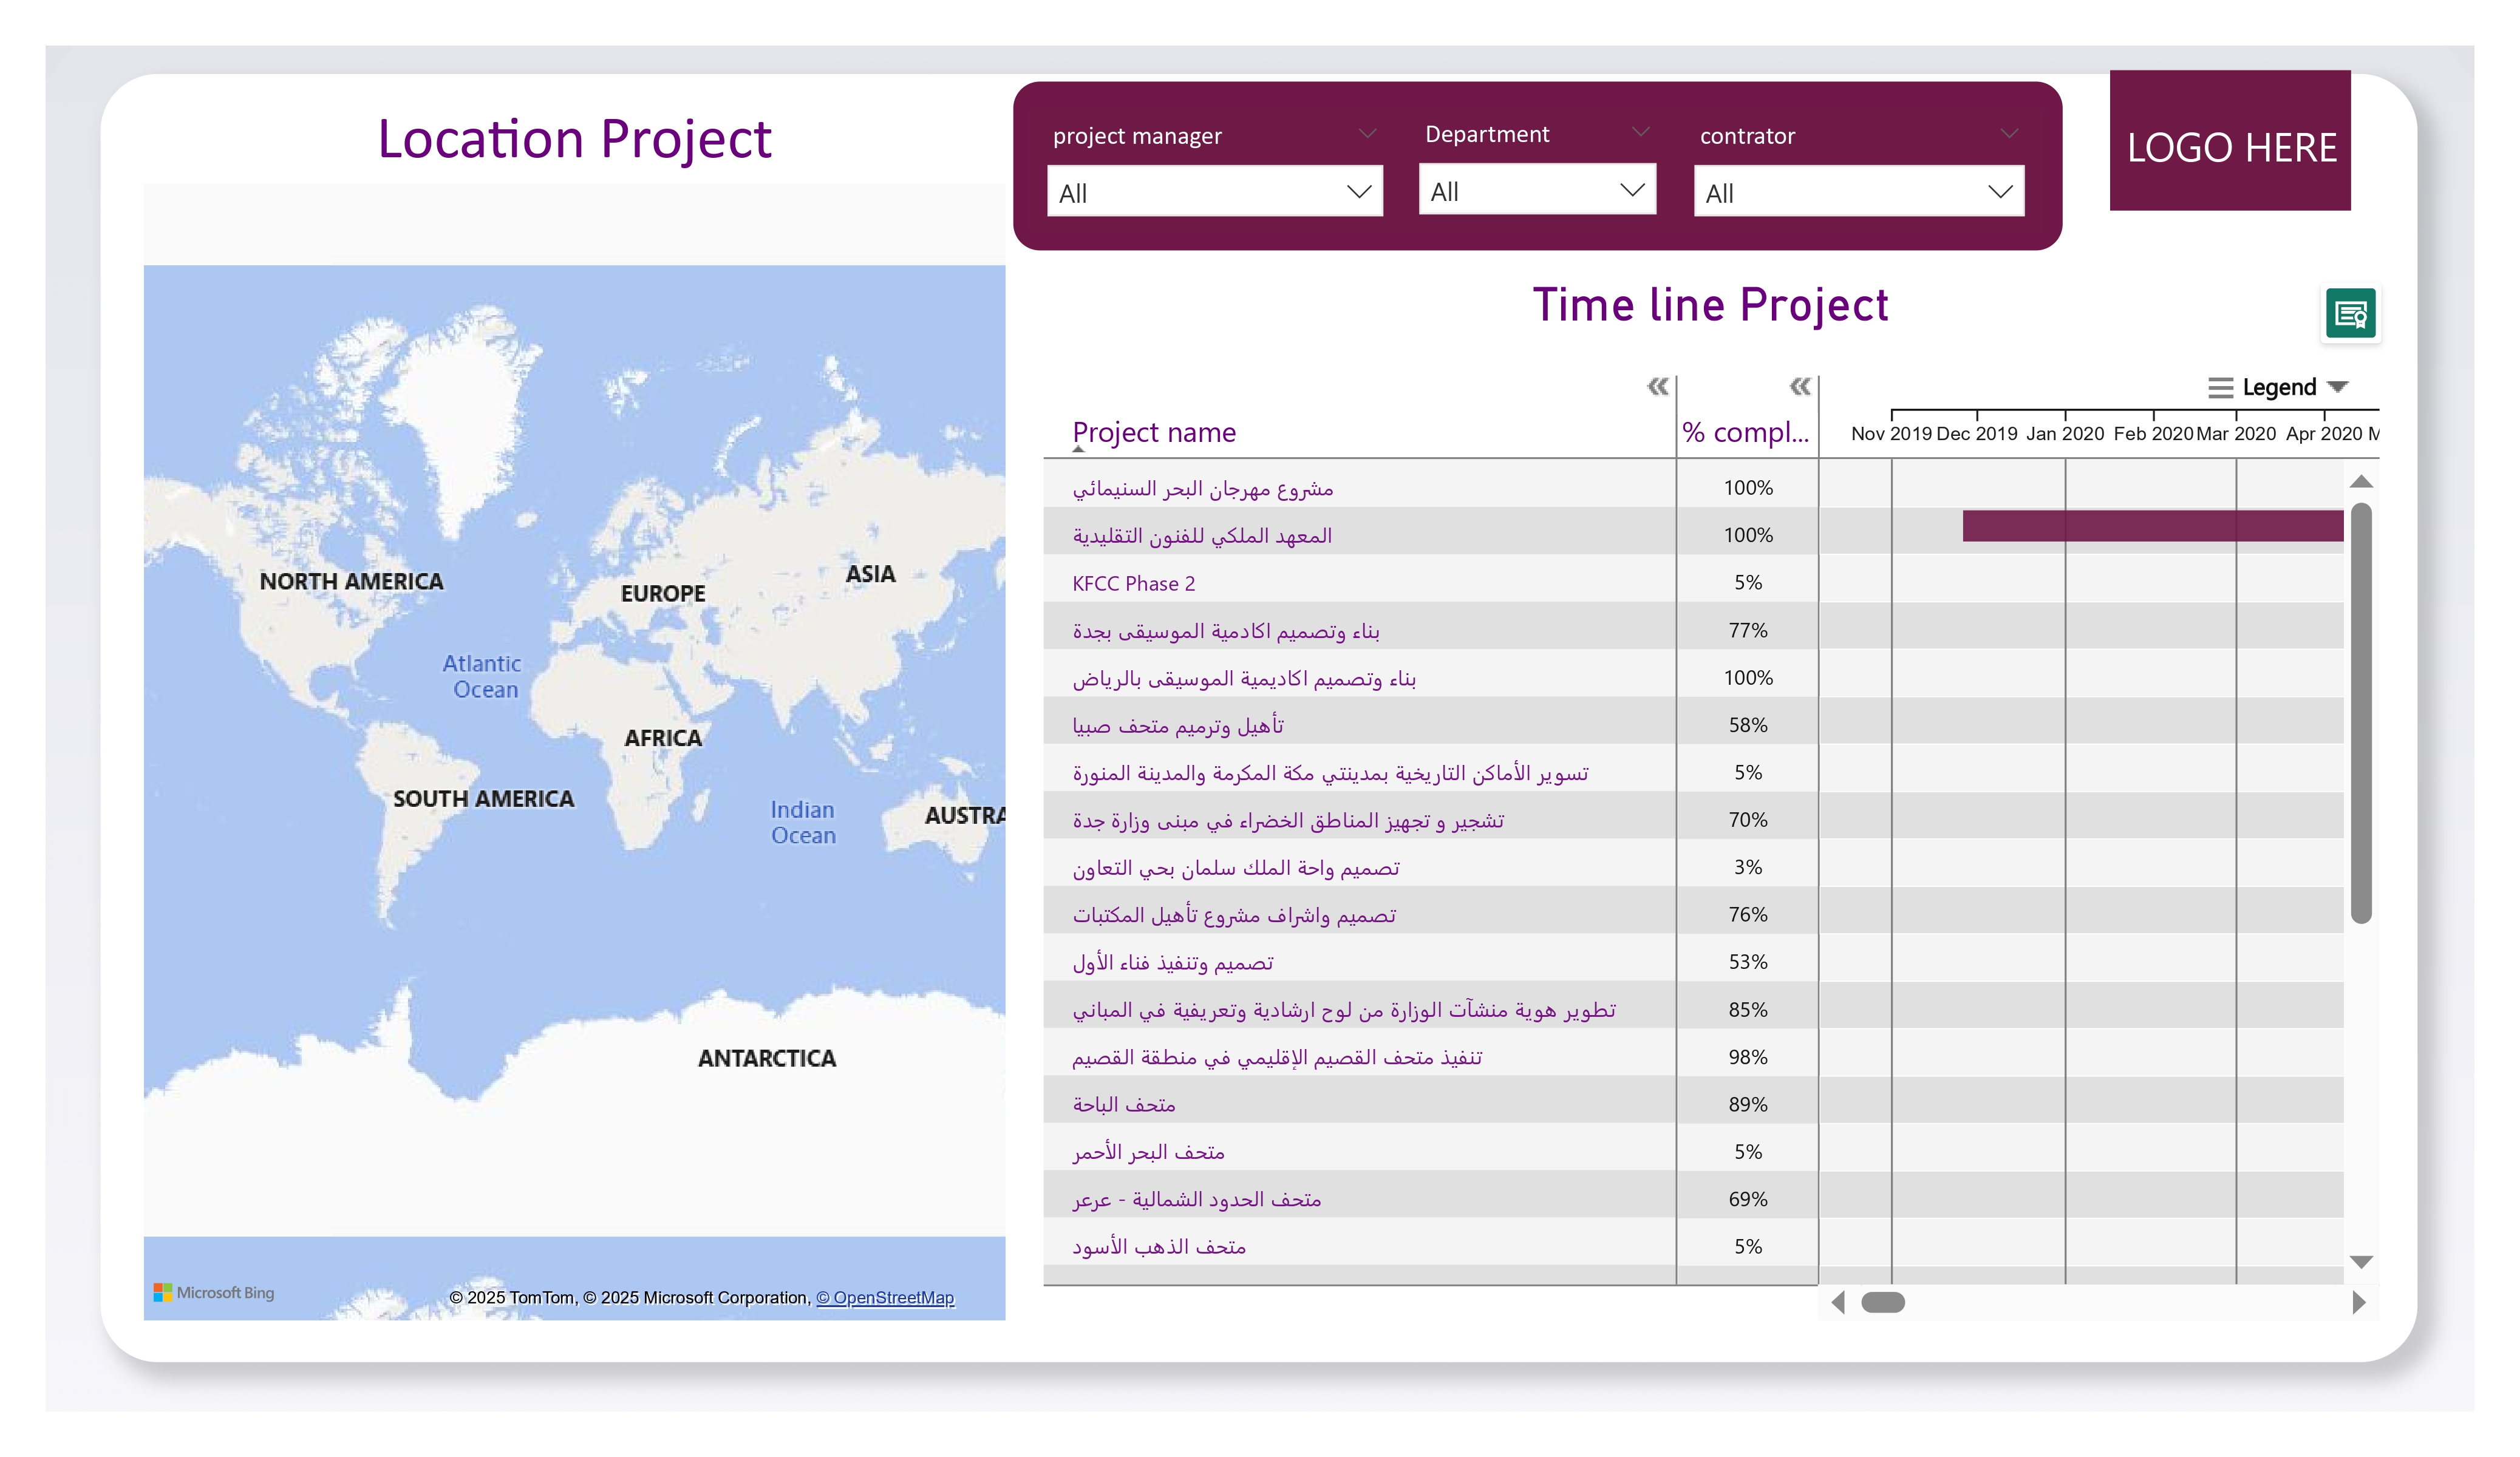
Task: Collapse the % complete column arrows
Action: coord(1799,386)
